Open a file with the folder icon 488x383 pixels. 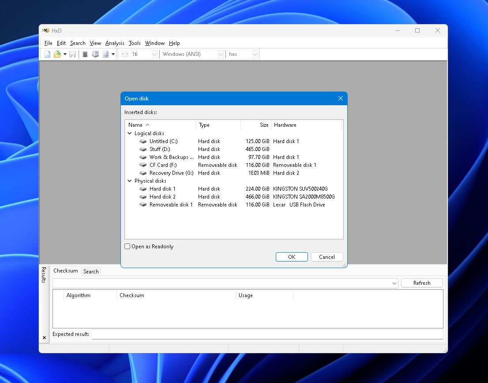[57, 54]
